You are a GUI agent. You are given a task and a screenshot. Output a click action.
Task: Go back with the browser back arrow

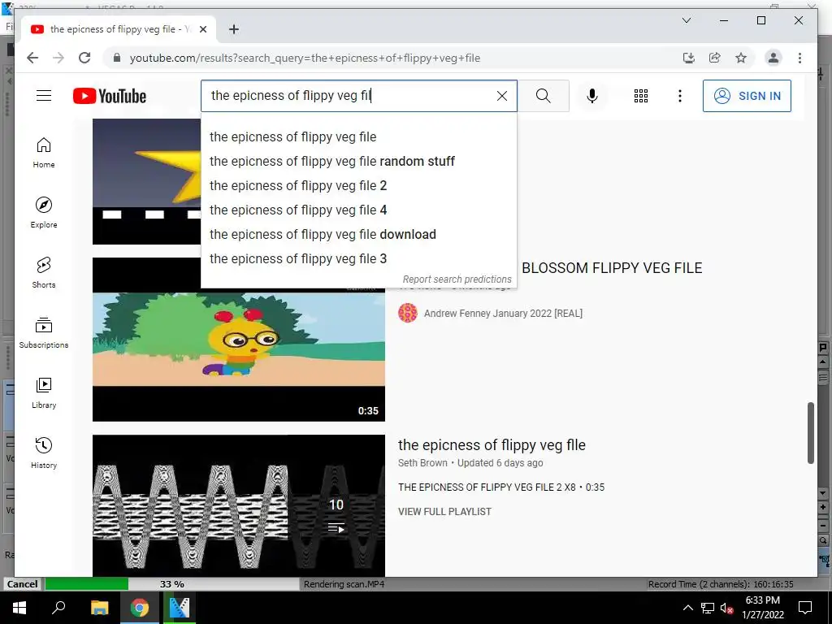(x=32, y=58)
